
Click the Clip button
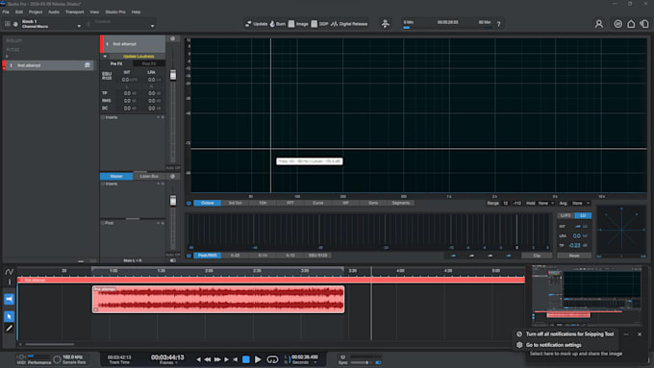(537, 256)
